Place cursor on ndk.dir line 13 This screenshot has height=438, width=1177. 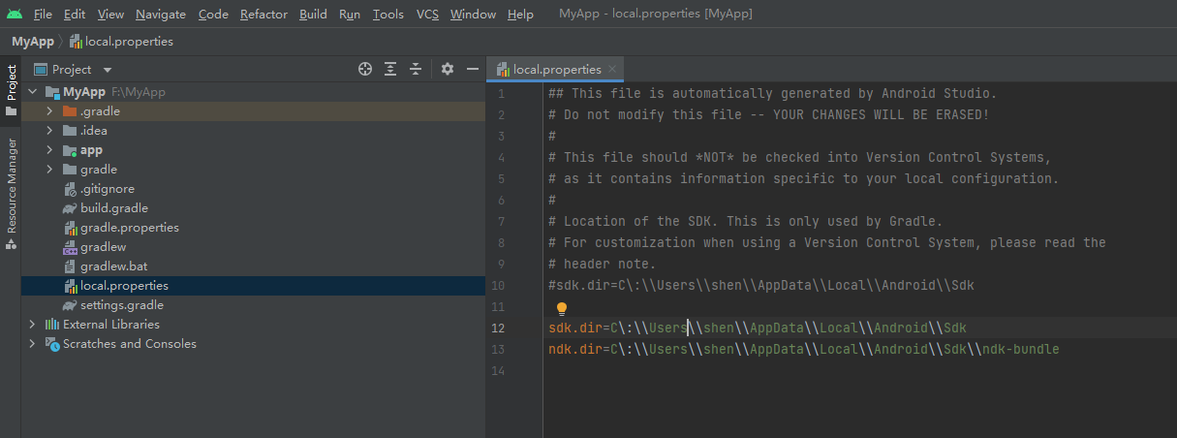(804, 349)
